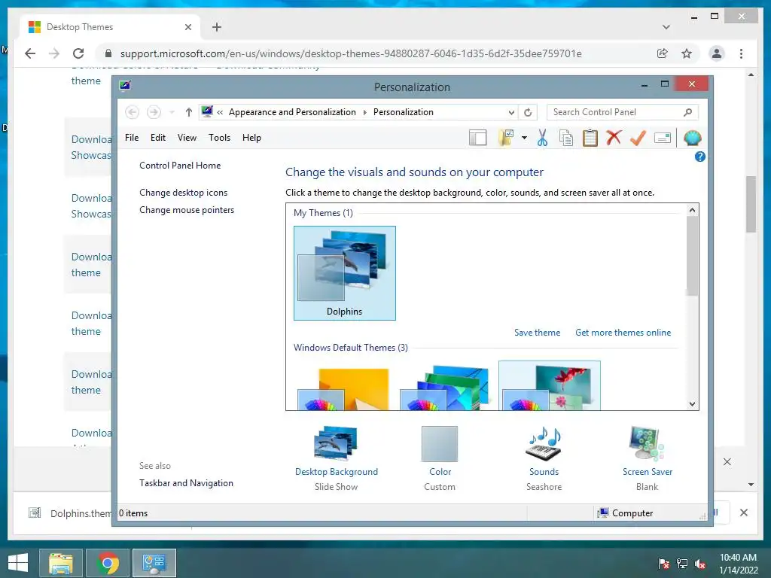
Task: Bookmark this page with star icon
Action: pyautogui.click(x=687, y=53)
